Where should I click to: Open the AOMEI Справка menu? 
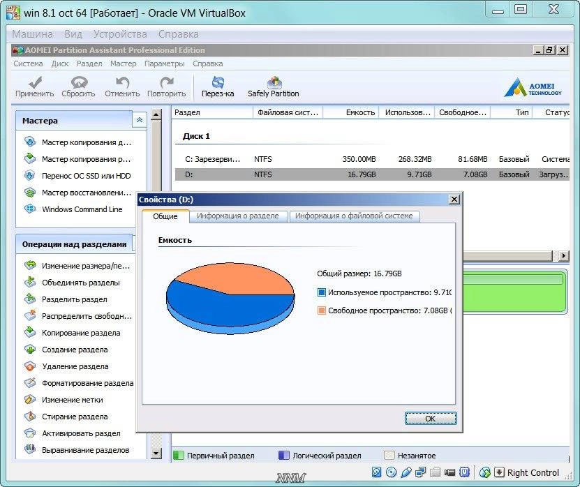pyautogui.click(x=207, y=63)
